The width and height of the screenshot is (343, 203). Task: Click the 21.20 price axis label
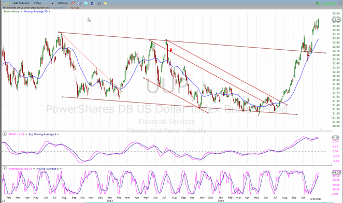(336, 113)
